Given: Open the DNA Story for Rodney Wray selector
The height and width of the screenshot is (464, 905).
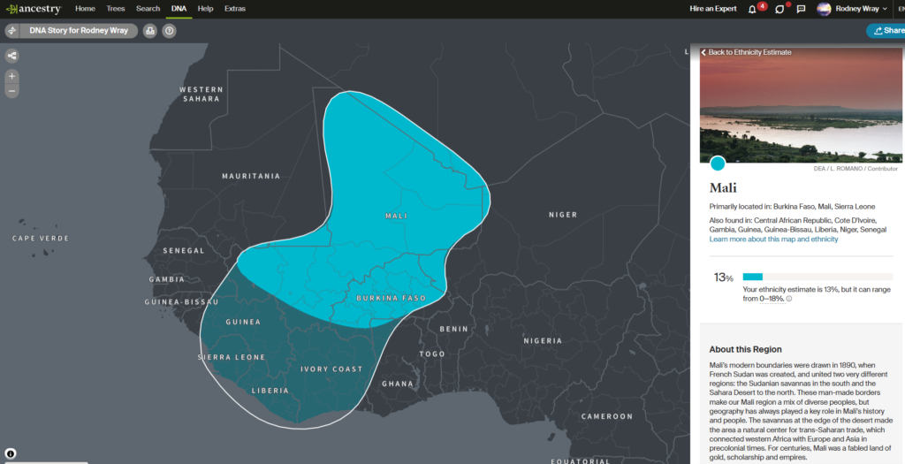Looking at the screenshot, I should click(x=78, y=31).
